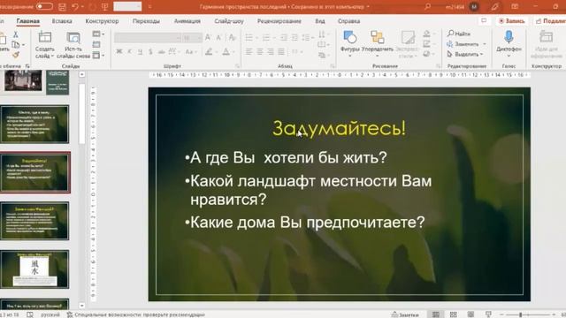Viewport: 566px width, 318px height.
Task: Increase font size with large A icon
Action: [x=208, y=37]
